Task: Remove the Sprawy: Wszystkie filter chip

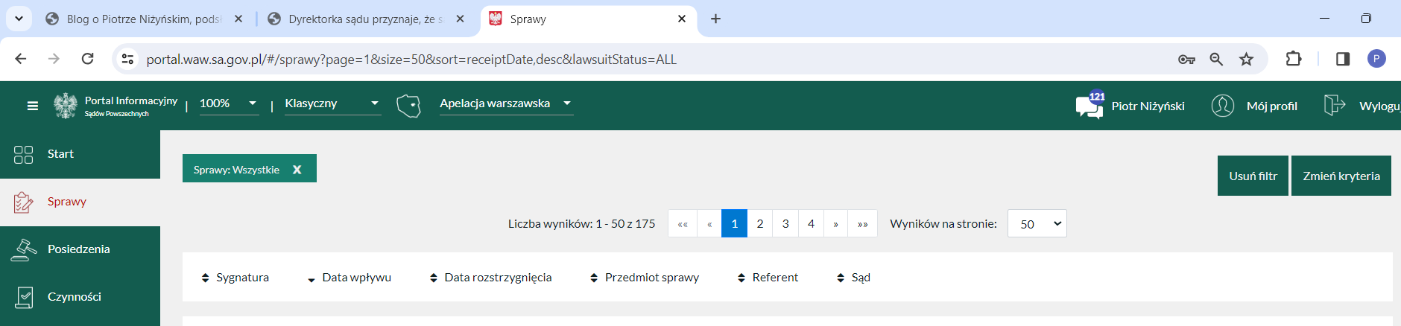Action: [297, 170]
